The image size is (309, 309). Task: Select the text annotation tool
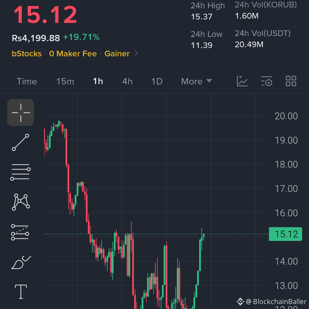(x=21, y=292)
